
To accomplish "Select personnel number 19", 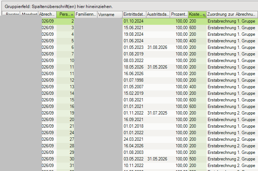I will [72, 113].
